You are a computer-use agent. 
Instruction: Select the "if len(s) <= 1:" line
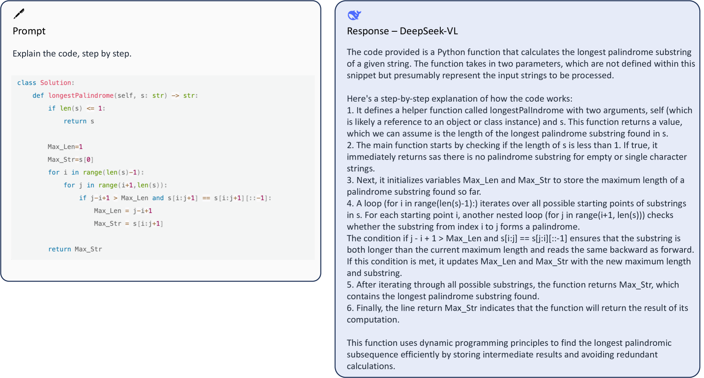pos(77,108)
